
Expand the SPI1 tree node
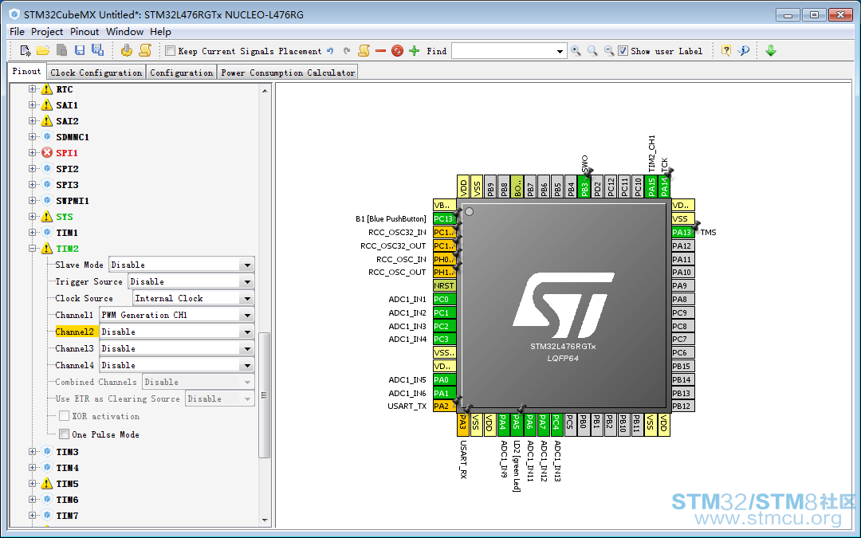tap(33, 152)
